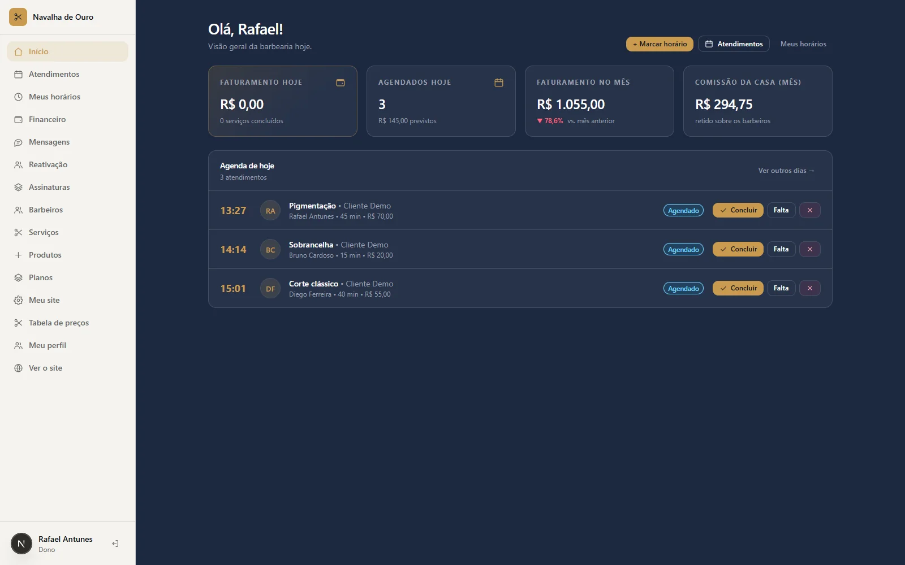Click the Navalha de Ouro scissors logo
The image size is (905, 565).
(x=18, y=17)
